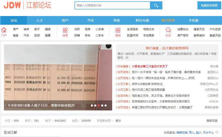222x137 pixels.
Task: Select the 房产 navigation tab
Action: click(65, 20)
